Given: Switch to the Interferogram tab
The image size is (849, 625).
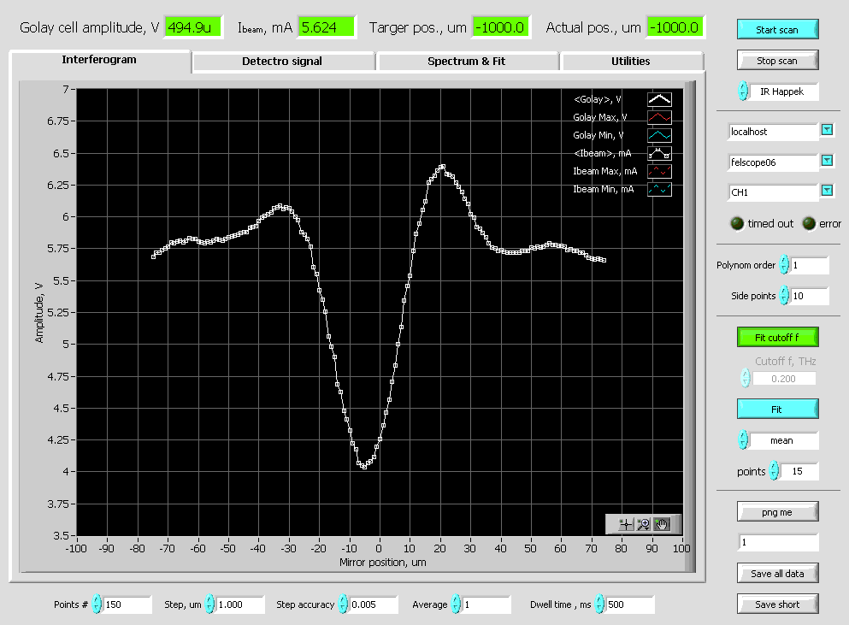Looking at the screenshot, I should (x=100, y=60).
